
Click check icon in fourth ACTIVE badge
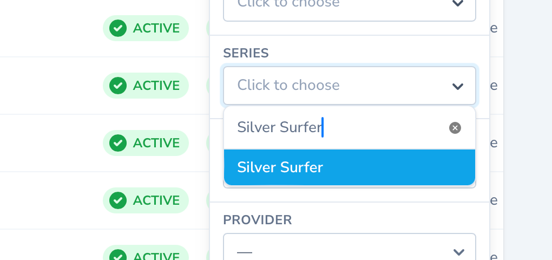coord(118,200)
